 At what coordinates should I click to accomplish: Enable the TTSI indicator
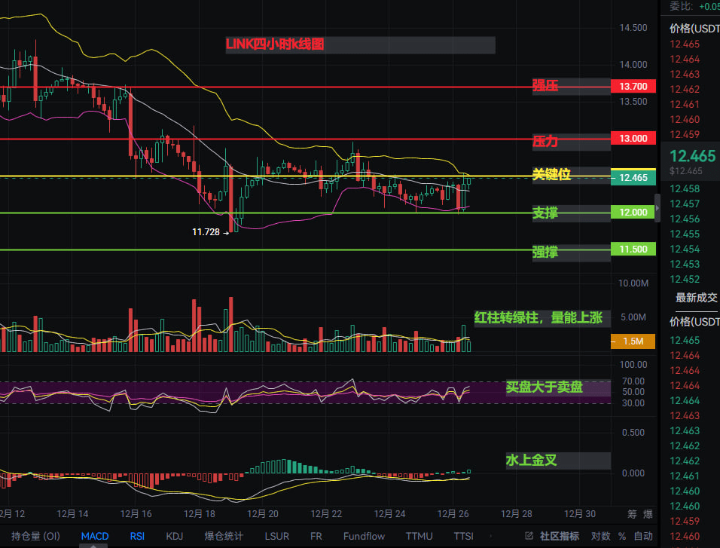pos(463,536)
